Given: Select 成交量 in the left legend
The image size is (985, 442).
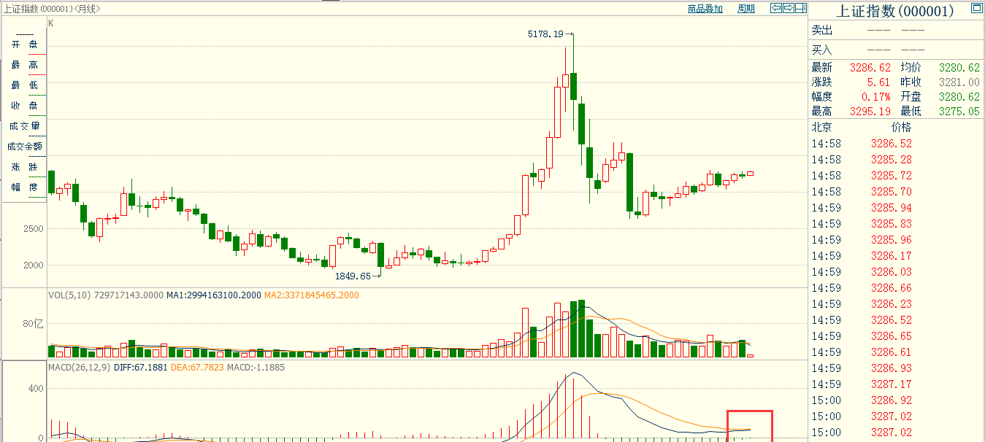Looking at the screenshot, I should (24, 126).
